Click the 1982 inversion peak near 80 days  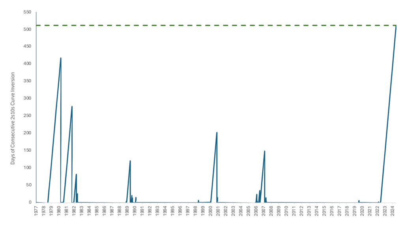(76, 175)
